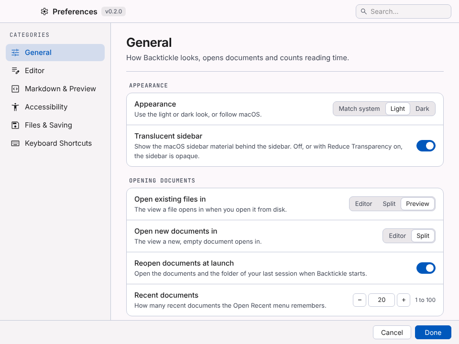Set existing files to open in Split
459x344 pixels.
(389, 204)
